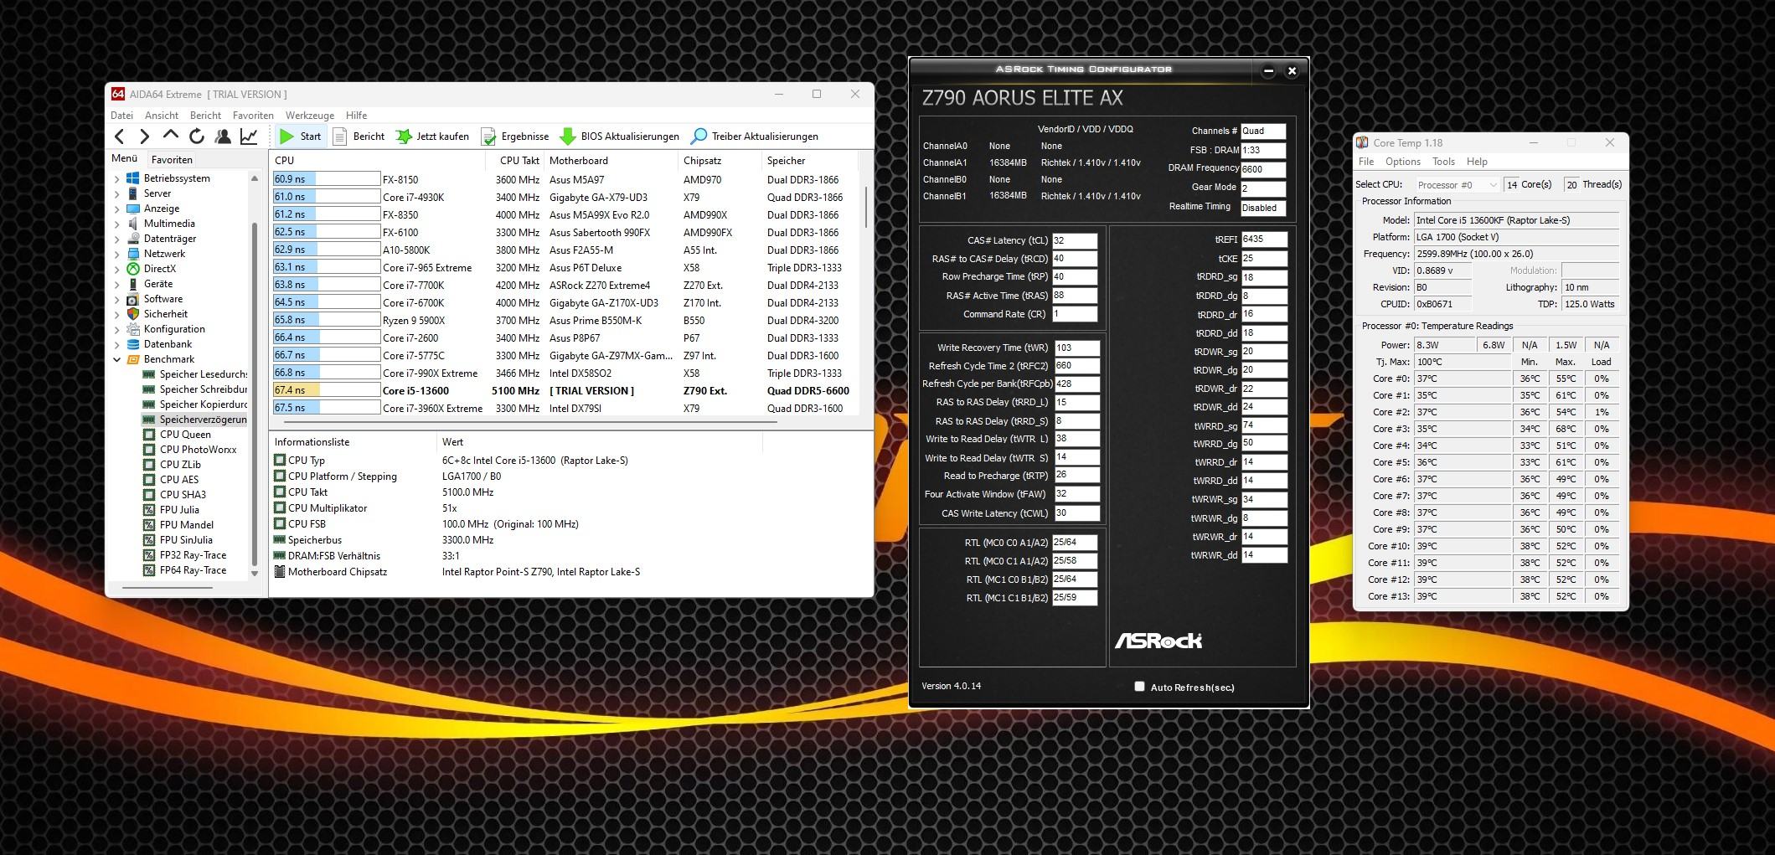The height and width of the screenshot is (855, 1775).
Task: Select the CPU Queen benchmark
Action: pos(185,435)
